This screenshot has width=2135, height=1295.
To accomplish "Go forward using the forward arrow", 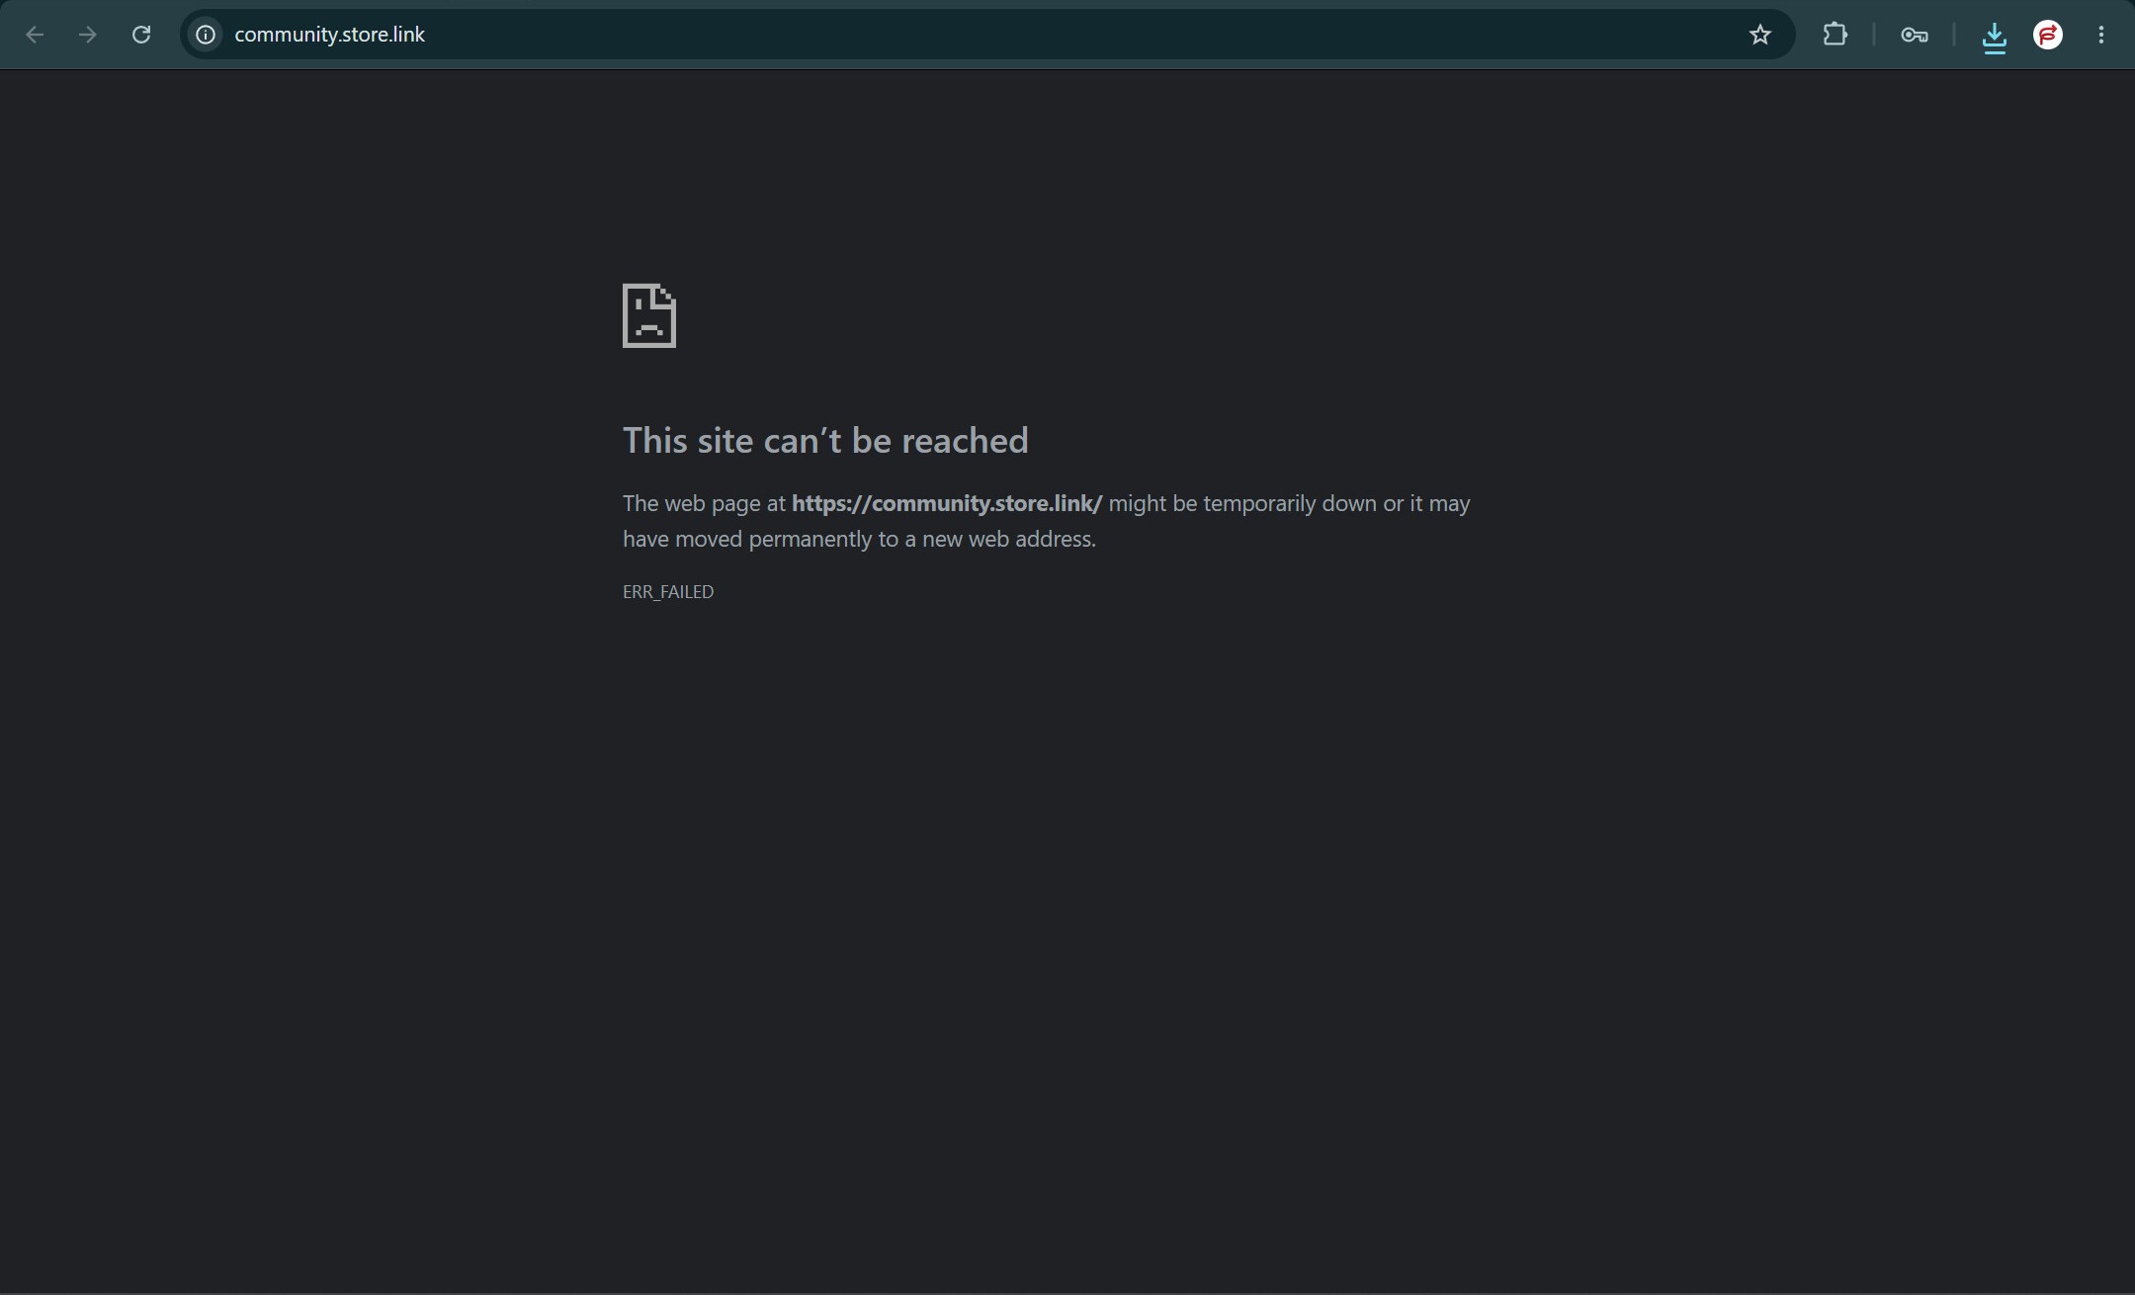I will click(88, 35).
